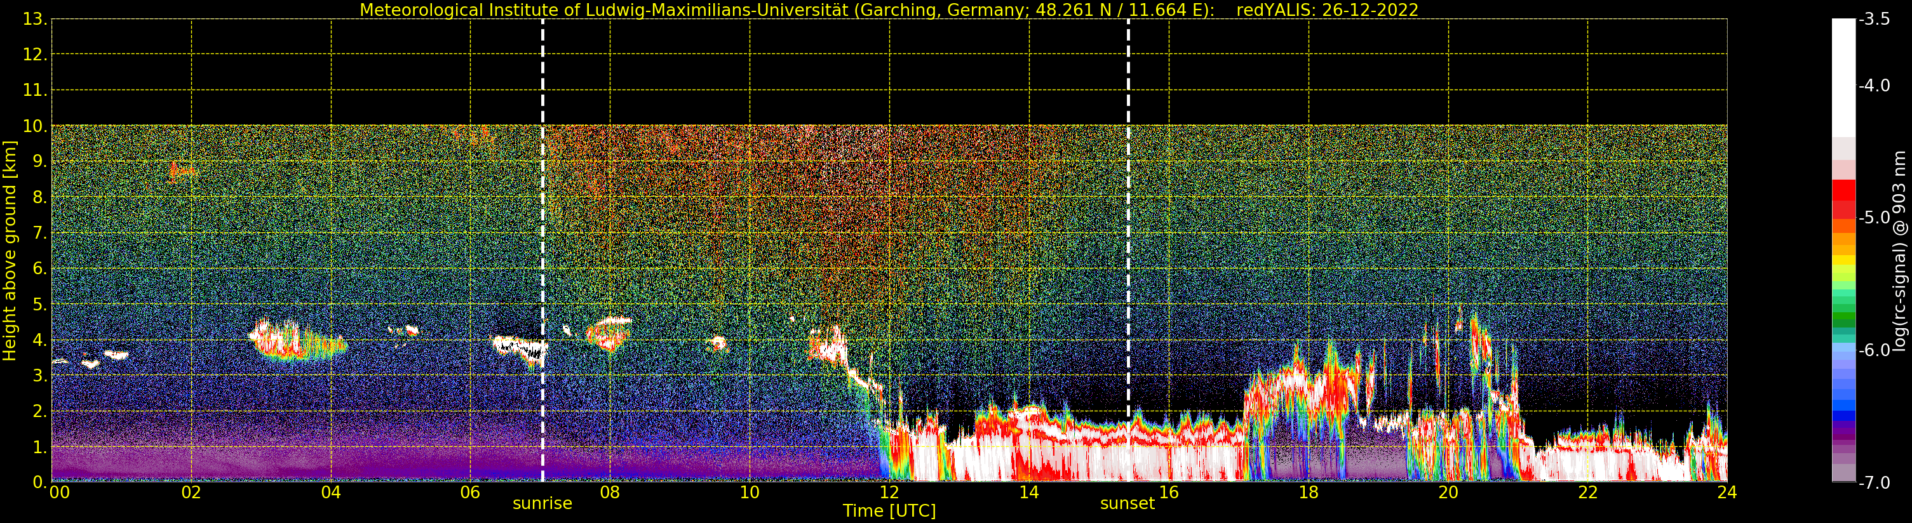
Task: Click height axis tick label 1
Action: 39,447
